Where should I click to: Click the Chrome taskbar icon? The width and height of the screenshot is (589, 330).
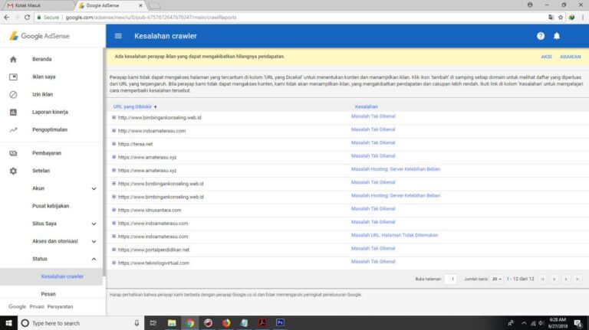190,323
